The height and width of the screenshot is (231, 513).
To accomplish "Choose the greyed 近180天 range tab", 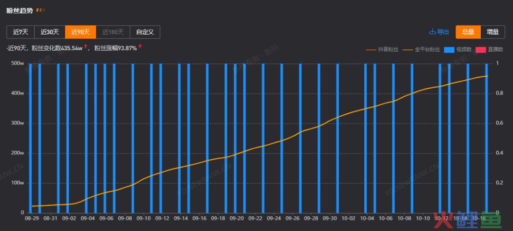I will 113,32.
